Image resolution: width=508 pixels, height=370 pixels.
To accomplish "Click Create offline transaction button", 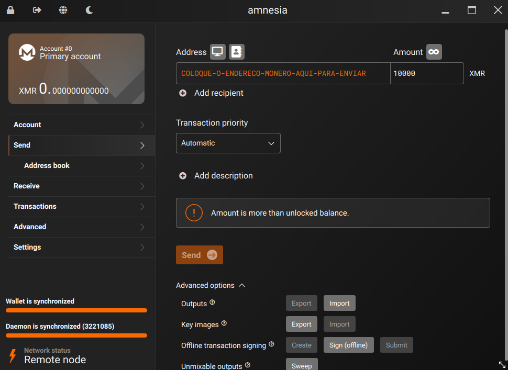I will click(x=301, y=345).
